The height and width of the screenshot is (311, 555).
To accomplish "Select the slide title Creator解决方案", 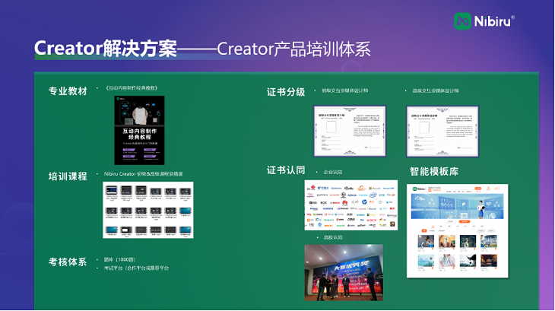I will (105, 49).
